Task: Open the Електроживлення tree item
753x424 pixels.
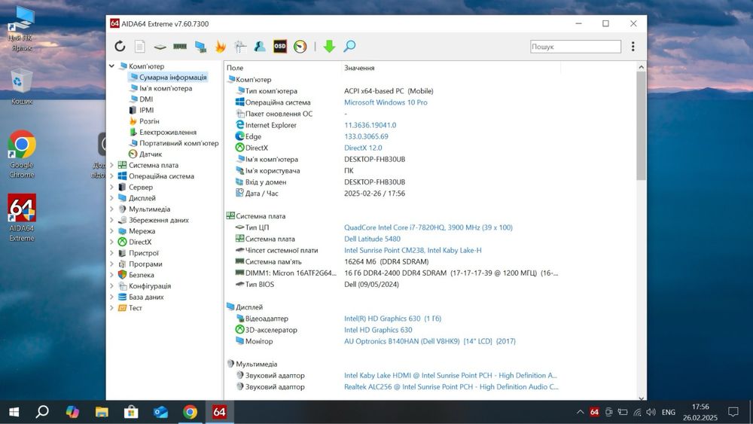Action: point(168,132)
